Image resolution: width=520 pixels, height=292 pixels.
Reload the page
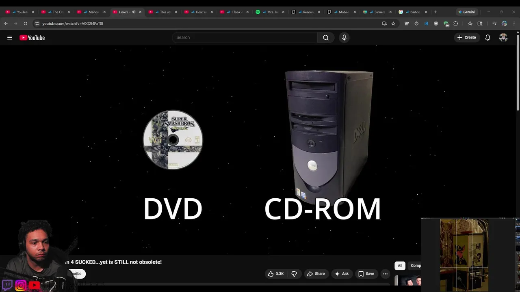(25, 24)
